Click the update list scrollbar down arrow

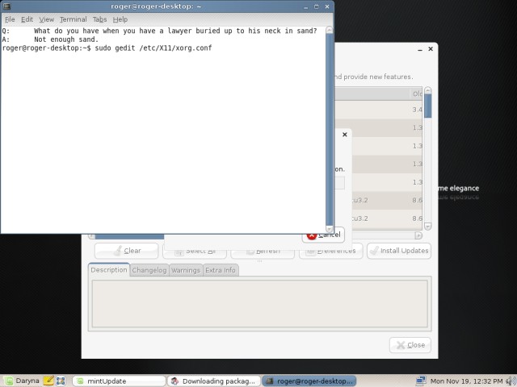[428, 227]
